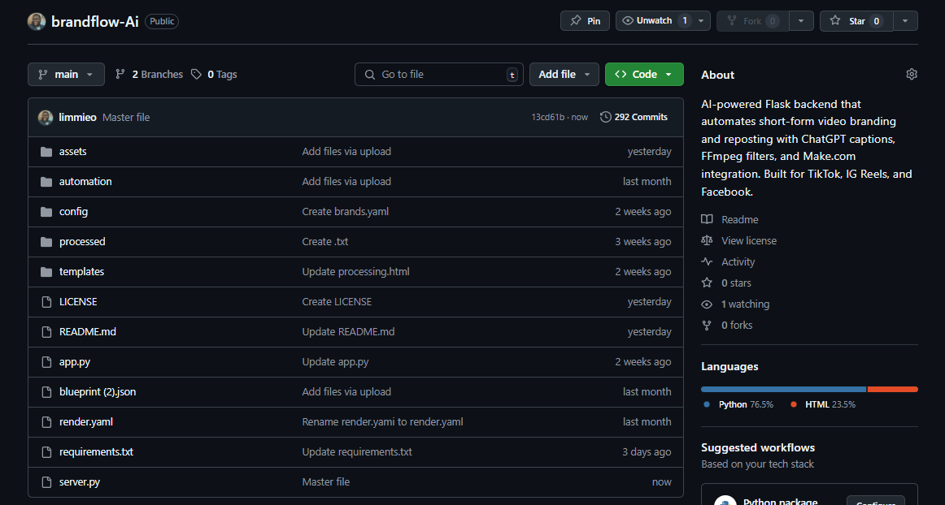Click the file icon beside requirements.txt
The width and height of the screenshot is (945, 505).
[x=46, y=453]
